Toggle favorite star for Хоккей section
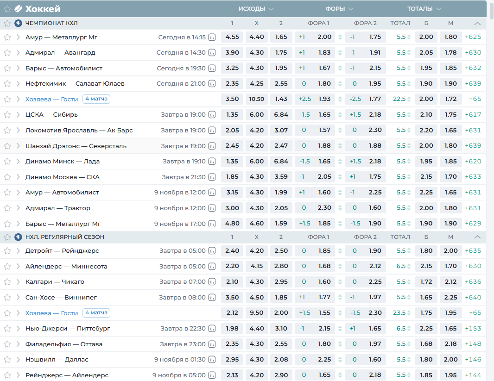The image size is (494, 381). click(x=7, y=9)
